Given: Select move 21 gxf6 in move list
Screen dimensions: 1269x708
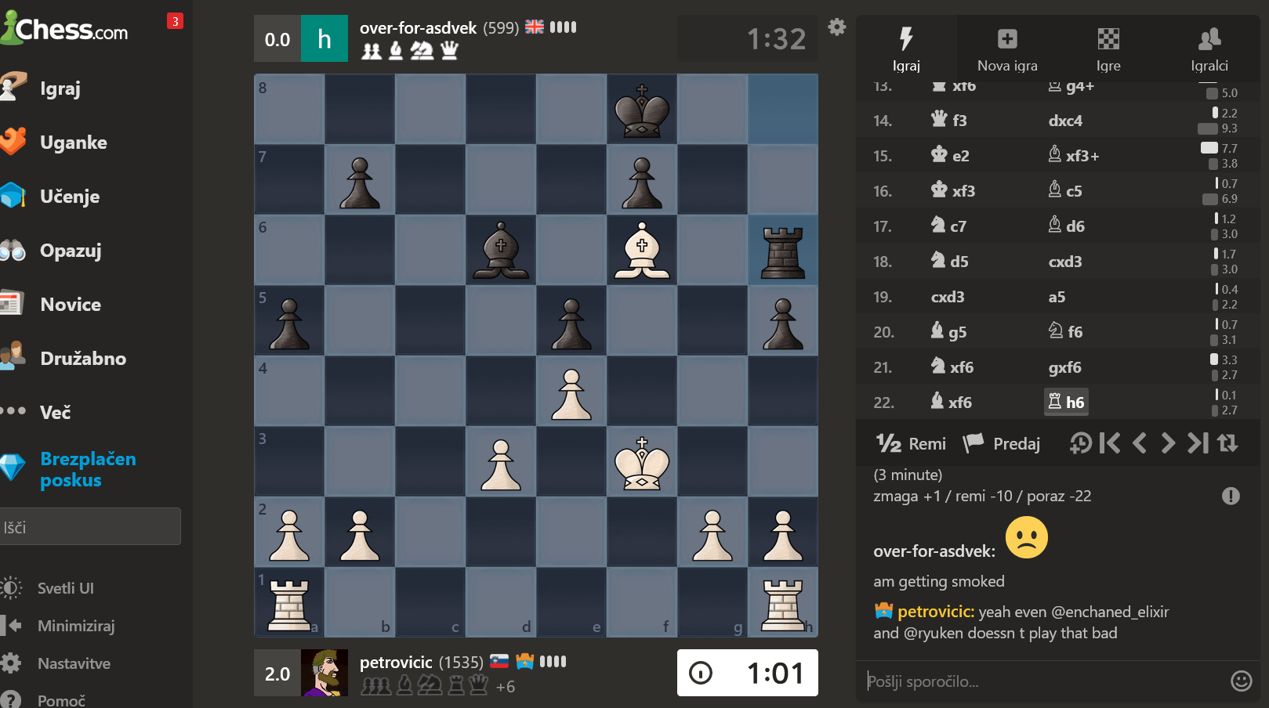Looking at the screenshot, I should pos(1065,367).
